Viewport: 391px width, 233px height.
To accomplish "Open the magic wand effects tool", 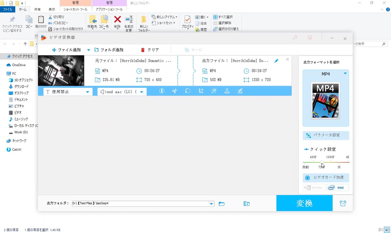I will click(214, 91).
